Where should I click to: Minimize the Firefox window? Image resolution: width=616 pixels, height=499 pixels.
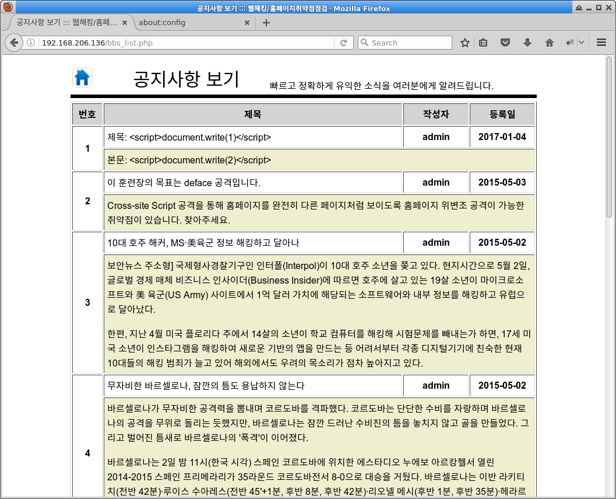tap(589, 8)
